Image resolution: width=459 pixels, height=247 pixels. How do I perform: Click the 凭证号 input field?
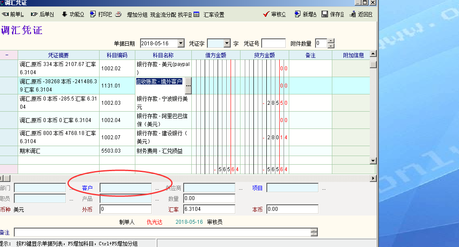273,44
